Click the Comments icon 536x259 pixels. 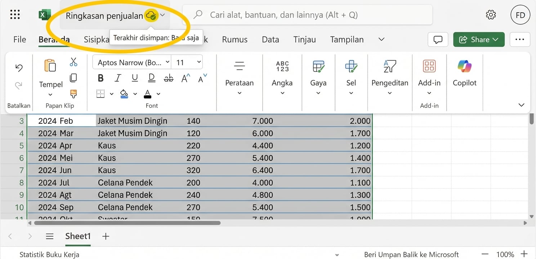coord(438,40)
